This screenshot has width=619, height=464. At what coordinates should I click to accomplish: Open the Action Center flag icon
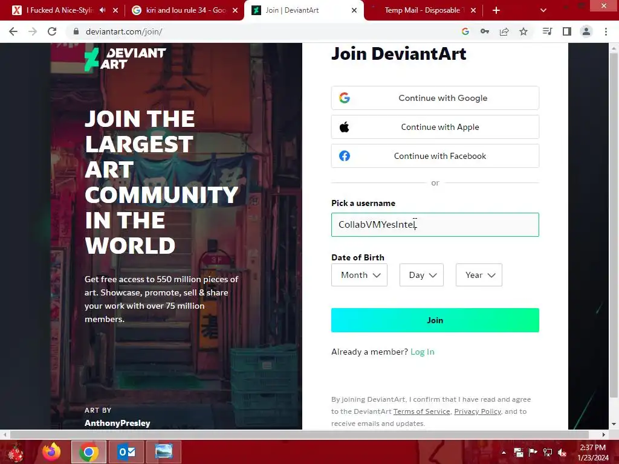point(533,453)
